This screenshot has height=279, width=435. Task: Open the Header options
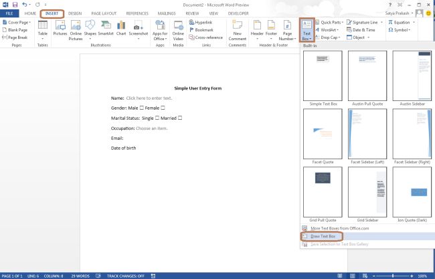(x=257, y=29)
